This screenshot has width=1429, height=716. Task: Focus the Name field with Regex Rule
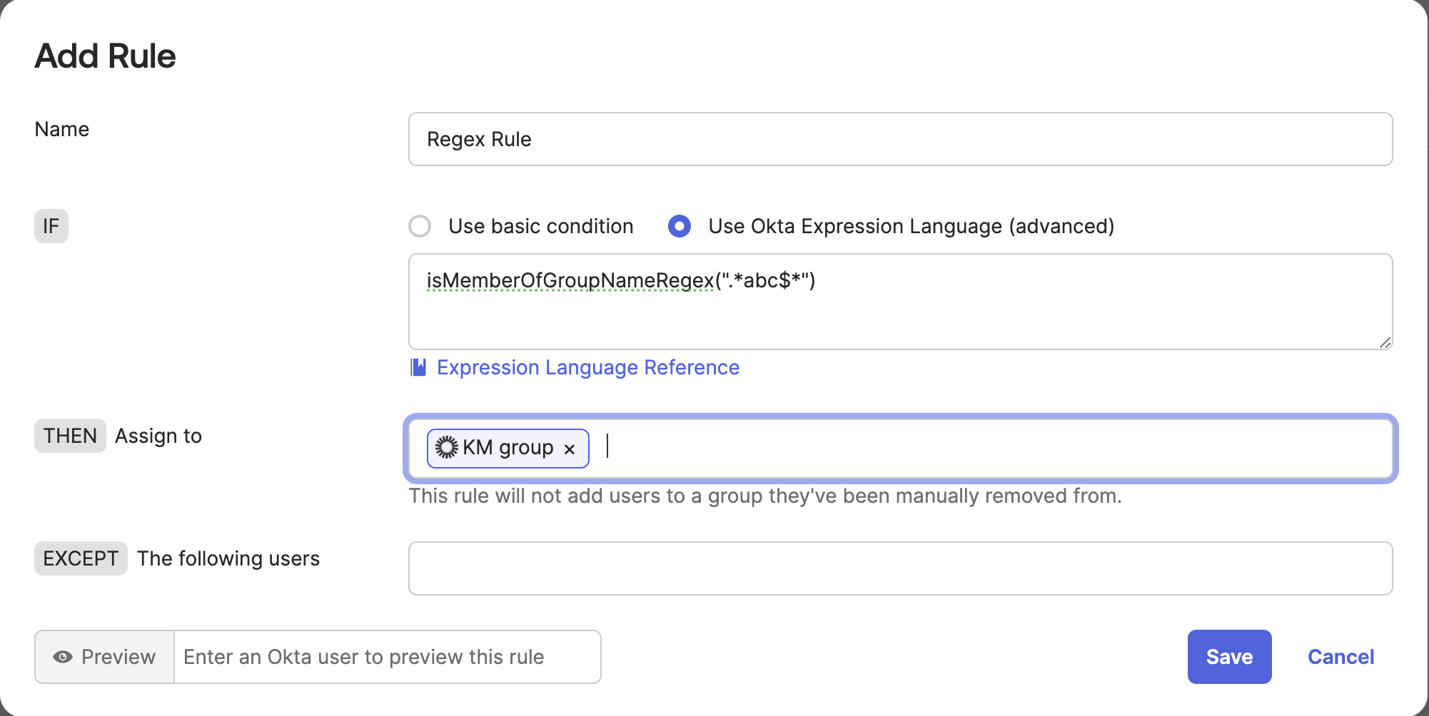[900, 139]
